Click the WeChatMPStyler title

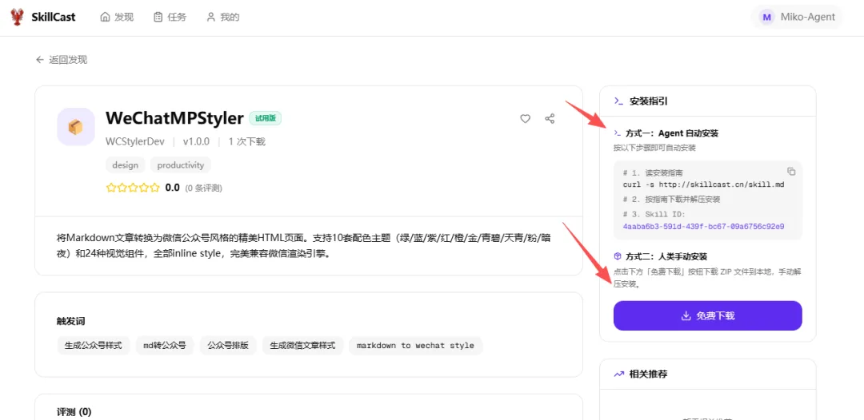174,118
